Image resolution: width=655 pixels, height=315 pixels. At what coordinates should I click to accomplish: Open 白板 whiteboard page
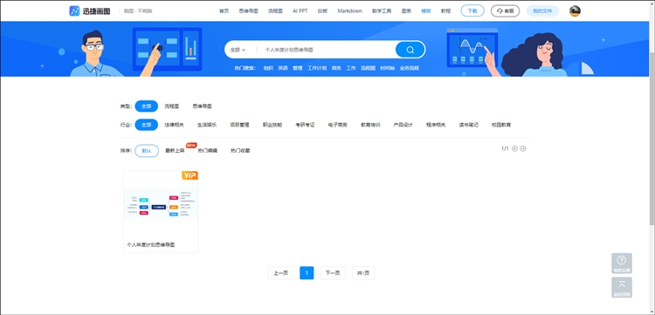click(322, 11)
